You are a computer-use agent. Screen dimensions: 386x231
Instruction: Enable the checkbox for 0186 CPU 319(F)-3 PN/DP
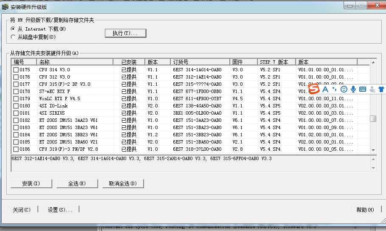click(x=16, y=149)
